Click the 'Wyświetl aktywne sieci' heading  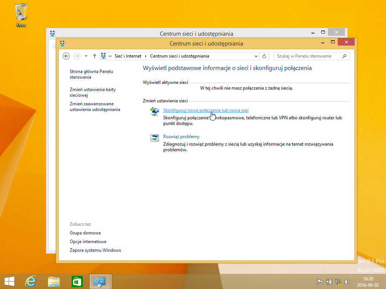click(165, 82)
